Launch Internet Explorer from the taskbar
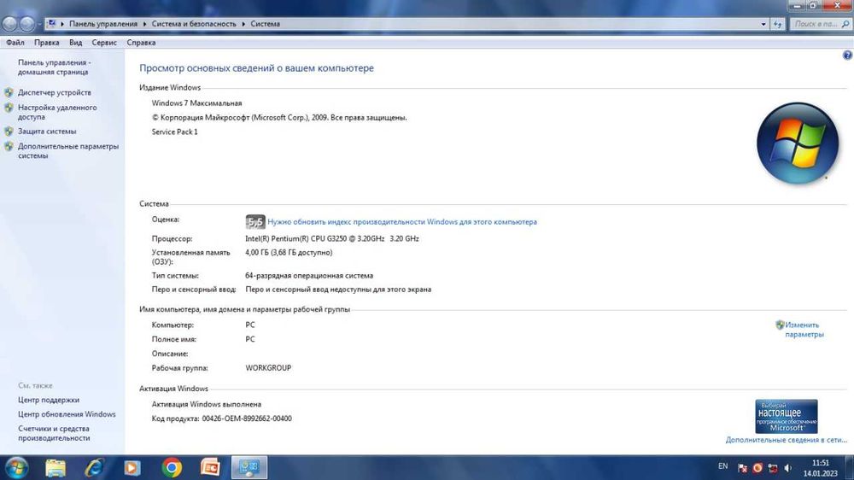 [x=94, y=468]
